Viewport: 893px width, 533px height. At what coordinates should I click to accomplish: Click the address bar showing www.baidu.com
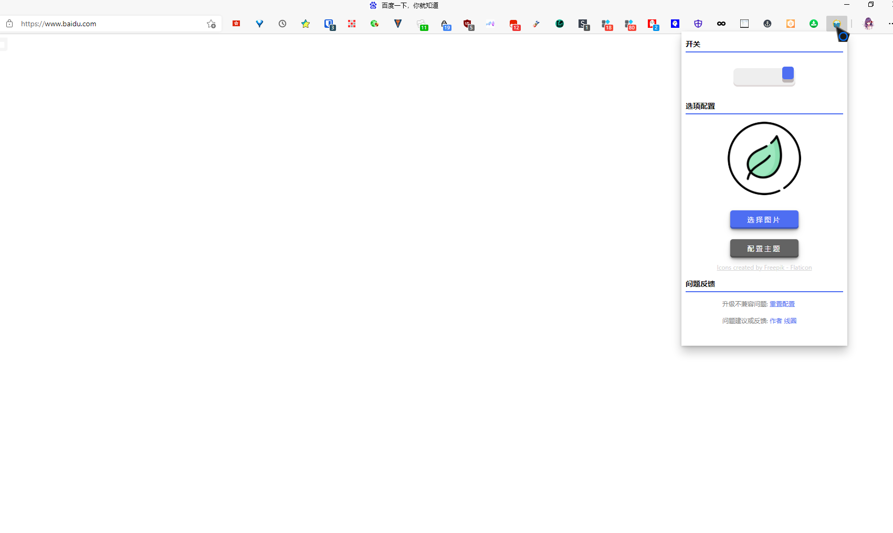click(105, 24)
